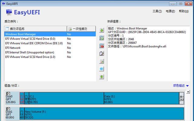Open the 工具(T) menu
Image resolution: width=194 pixels, height=121 pixels.
pyautogui.click(x=157, y=11)
